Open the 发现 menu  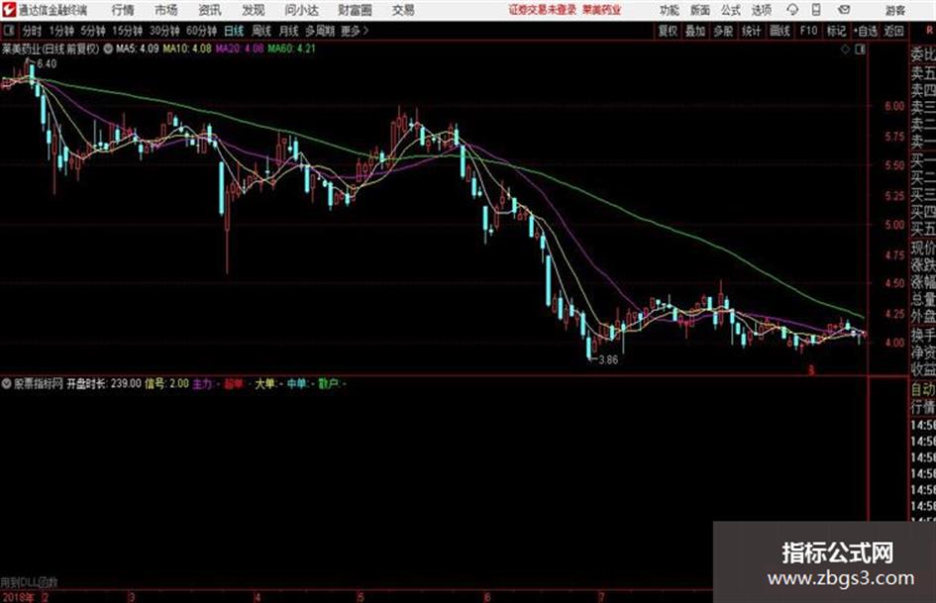(x=254, y=10)
